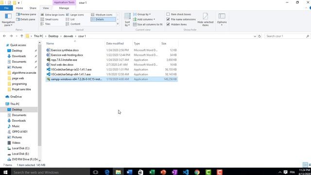Image resolution: width=311 pixels, height=175 pixels.
Task: Open the Options button
Action: (222, 19)
